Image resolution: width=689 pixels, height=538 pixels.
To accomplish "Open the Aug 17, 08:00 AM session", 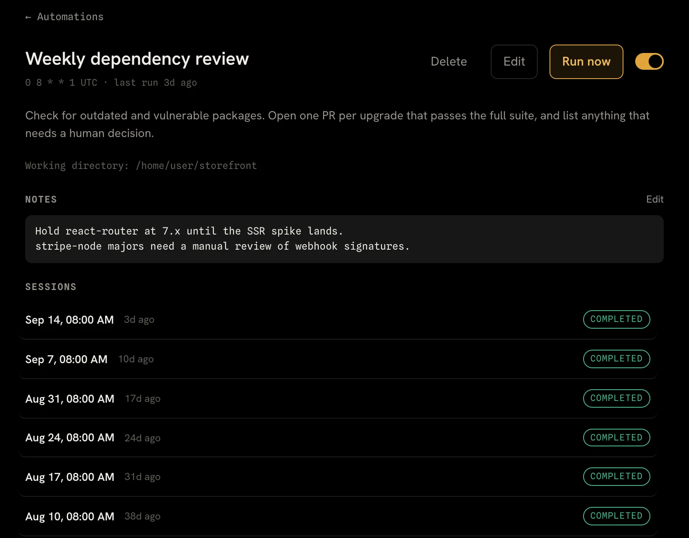I will (x=338, y=477).
